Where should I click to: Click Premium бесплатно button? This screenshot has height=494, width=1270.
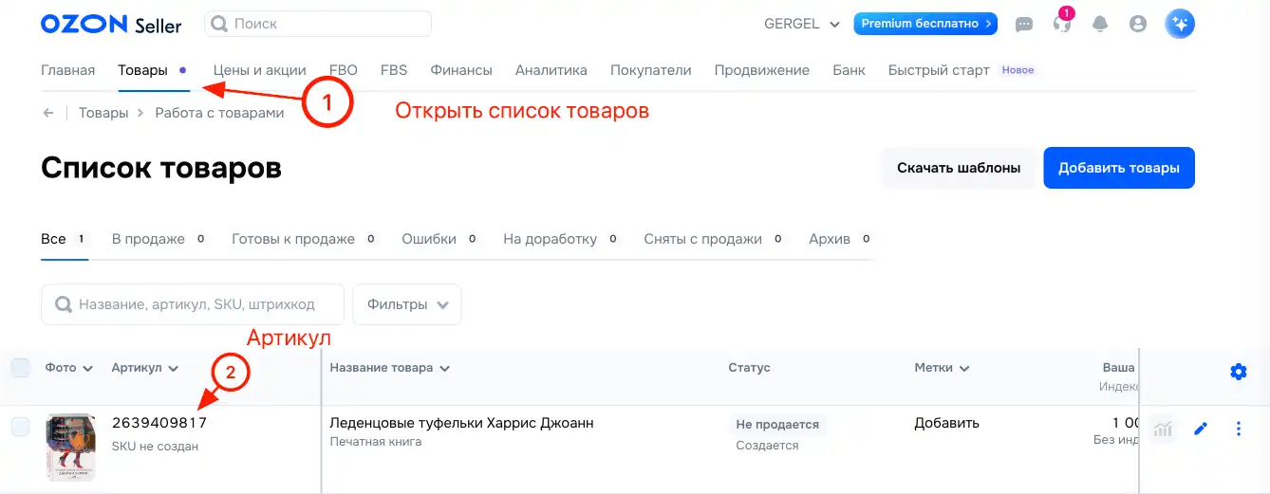click(925, 24)
